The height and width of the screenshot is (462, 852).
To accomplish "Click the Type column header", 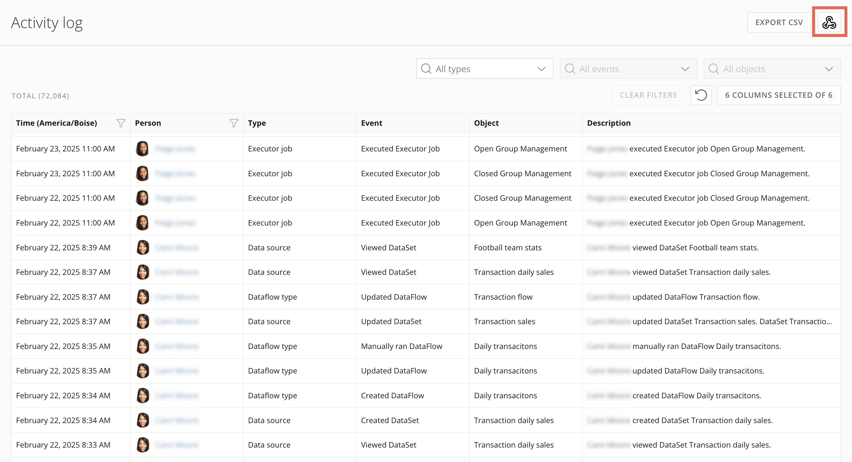I will 257,123.
